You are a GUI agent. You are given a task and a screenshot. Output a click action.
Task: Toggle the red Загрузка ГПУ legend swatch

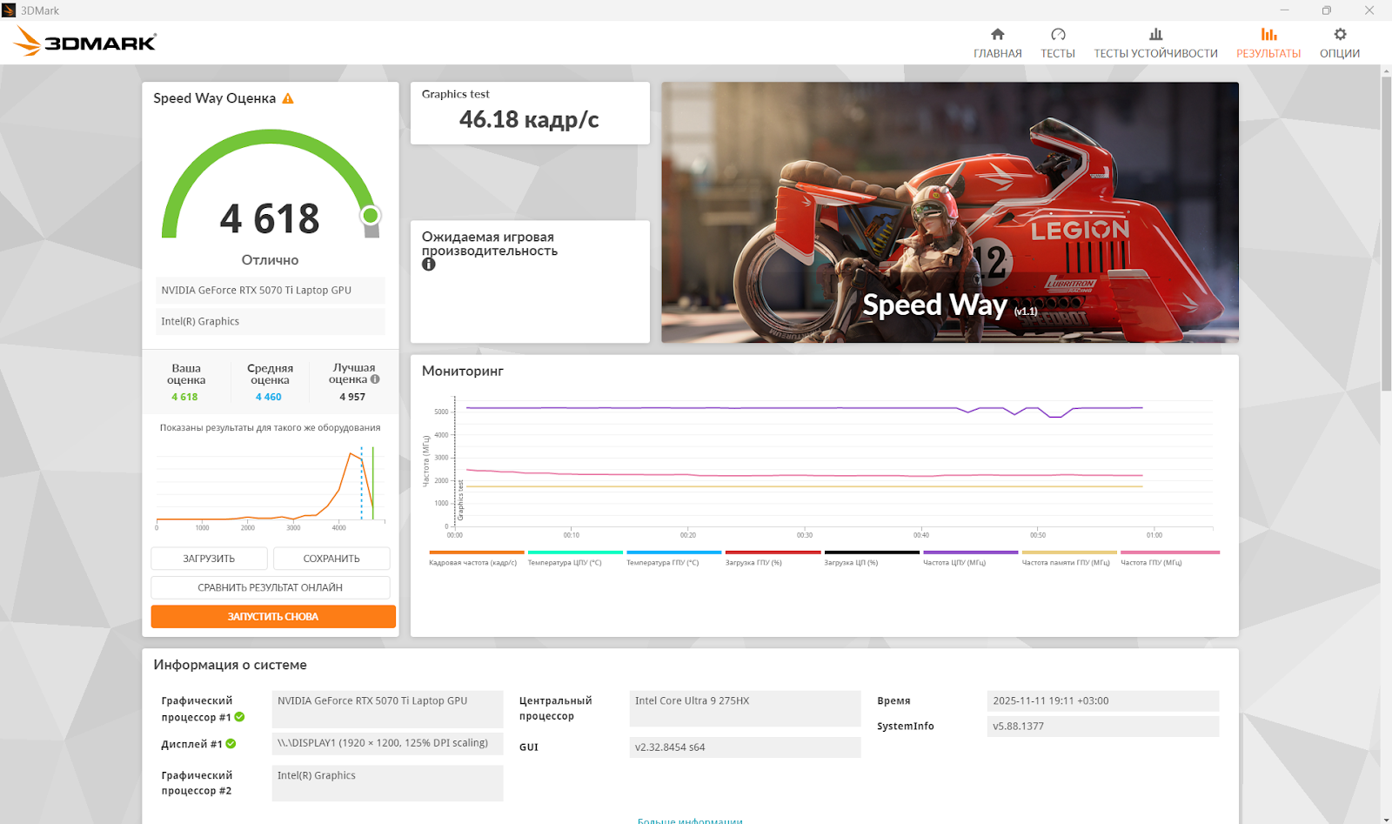[773, 553]
